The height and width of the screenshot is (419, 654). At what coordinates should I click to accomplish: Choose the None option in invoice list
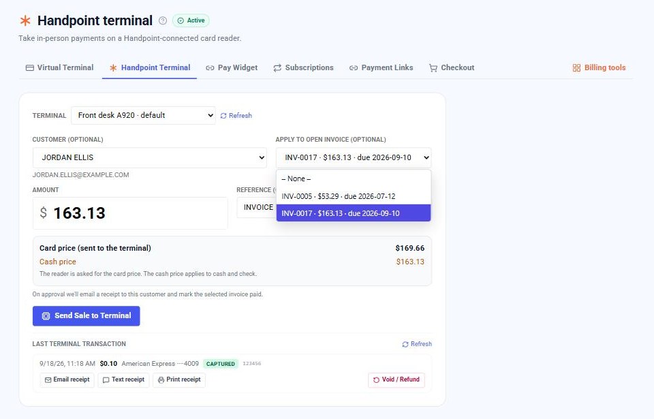tap(354, 179)
